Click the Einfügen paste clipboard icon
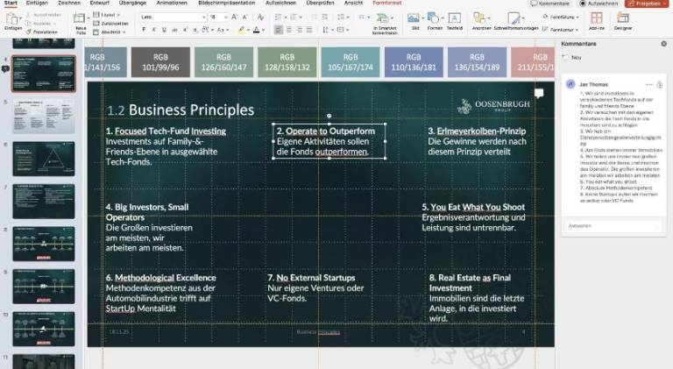The width and height of the screenshot is (673, 369). pos(12,19)
